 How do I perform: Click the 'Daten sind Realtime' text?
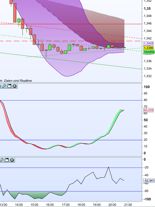click(x=18, y=81)
